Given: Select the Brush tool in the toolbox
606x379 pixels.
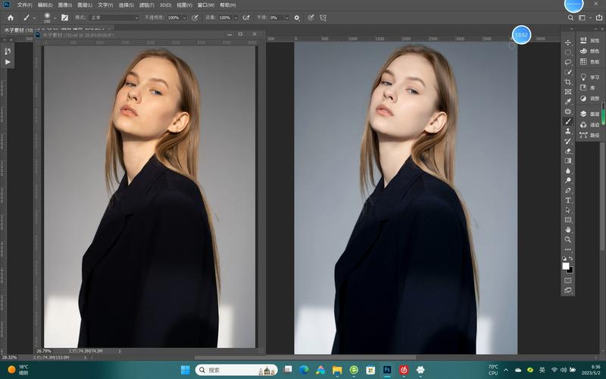Looking at the screenshot, I should 567,121.
